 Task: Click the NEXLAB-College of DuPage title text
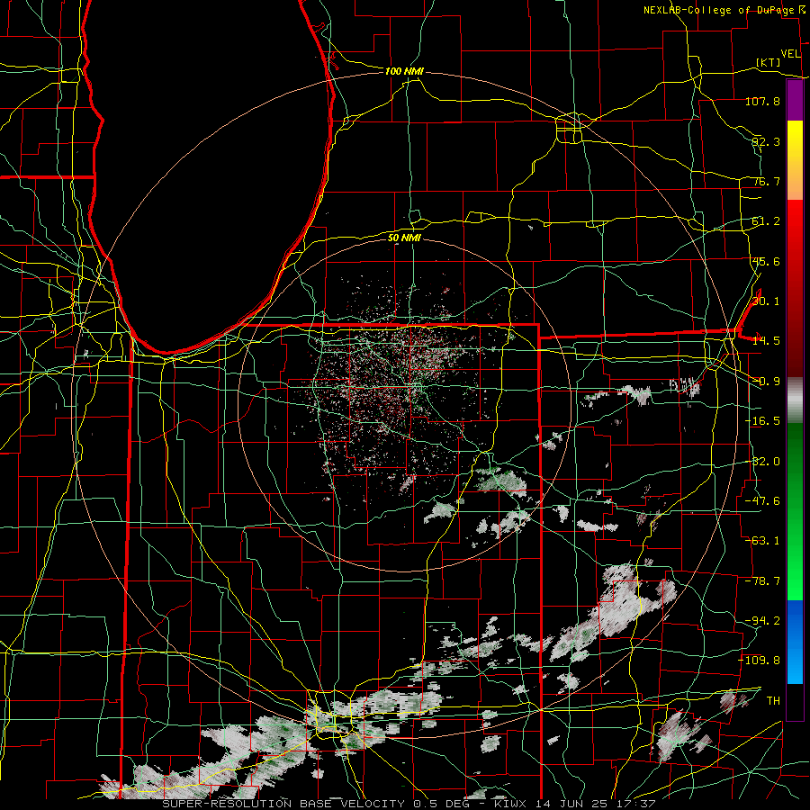(720, 10)
